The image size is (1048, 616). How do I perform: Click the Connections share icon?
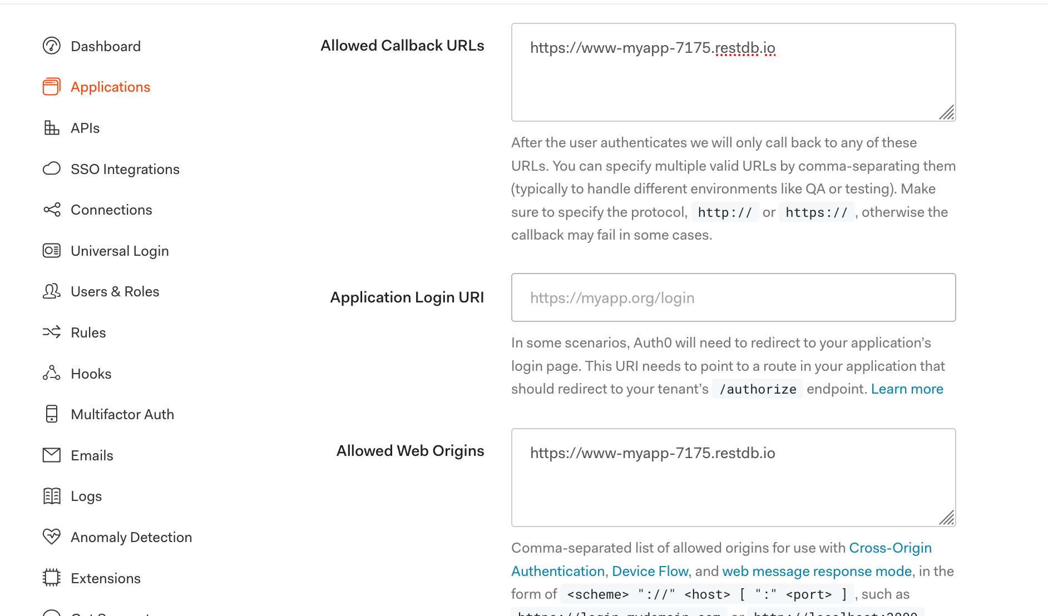[52, 210]
